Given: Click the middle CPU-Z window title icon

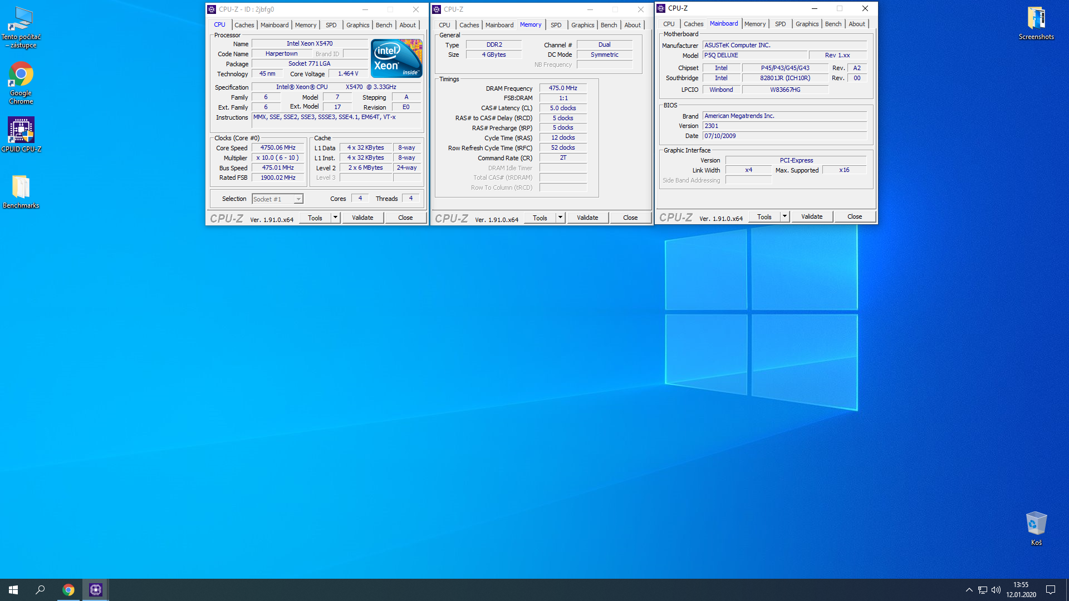Looking at the screenshot, I should pos(437,9).
